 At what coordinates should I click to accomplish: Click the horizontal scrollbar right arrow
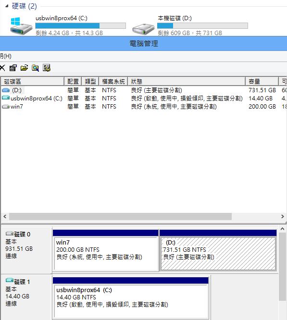283,216
